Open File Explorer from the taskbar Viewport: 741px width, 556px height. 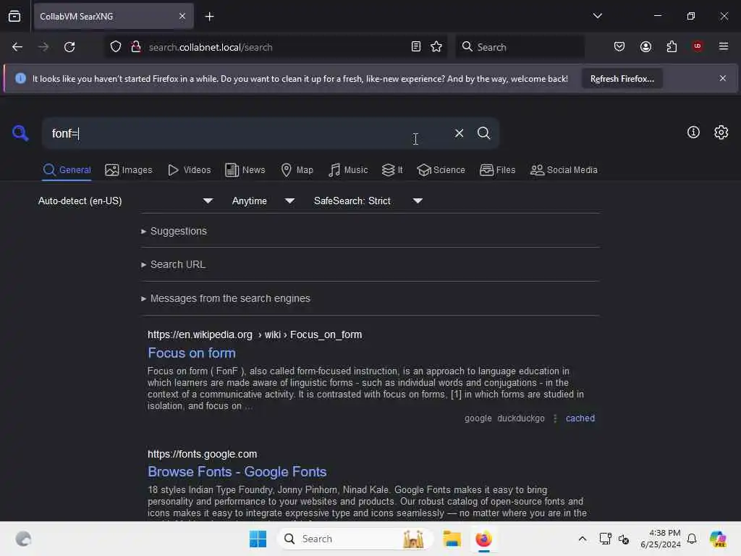pos(452,539)
